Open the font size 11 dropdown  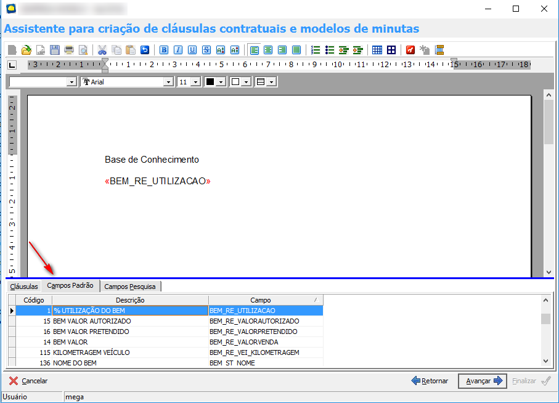pos(195,82)
